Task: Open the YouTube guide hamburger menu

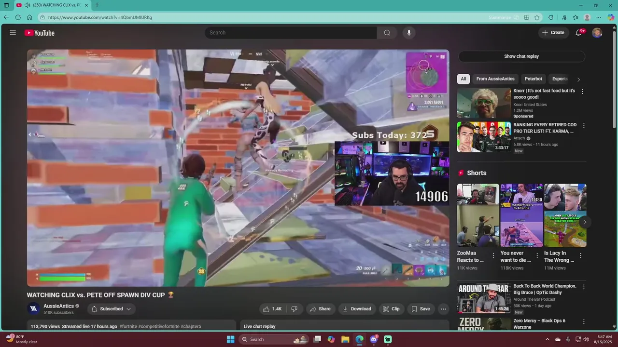Action: 13,33
